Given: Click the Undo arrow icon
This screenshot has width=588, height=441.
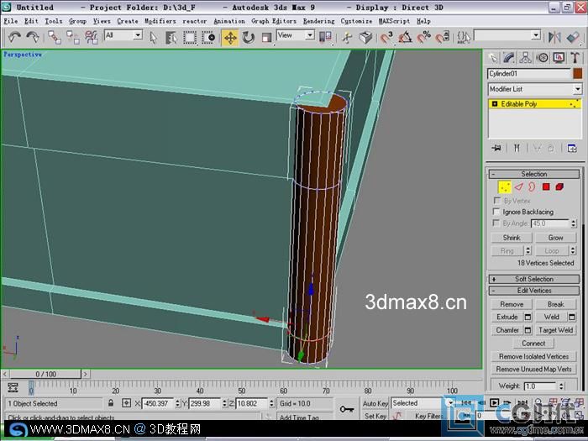Looking at the screenshot, I should click(14, 37).
